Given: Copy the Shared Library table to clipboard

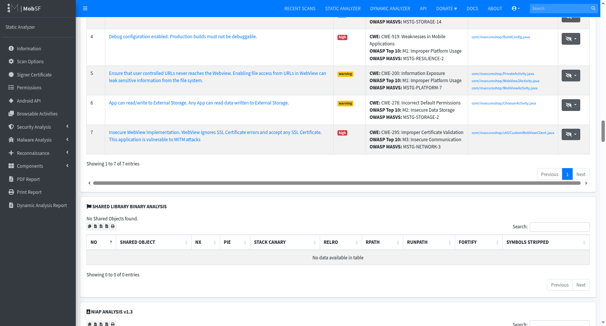Looking at the screenshot, I should point(90,226).
